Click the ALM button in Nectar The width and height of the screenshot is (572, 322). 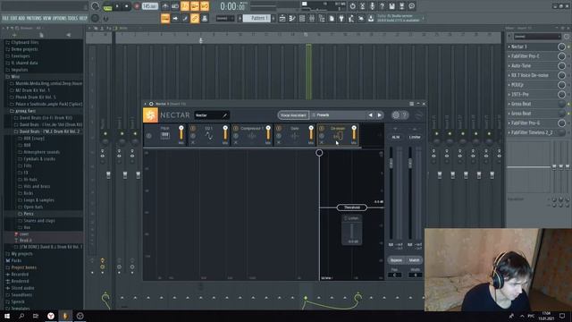coord(395,137)
